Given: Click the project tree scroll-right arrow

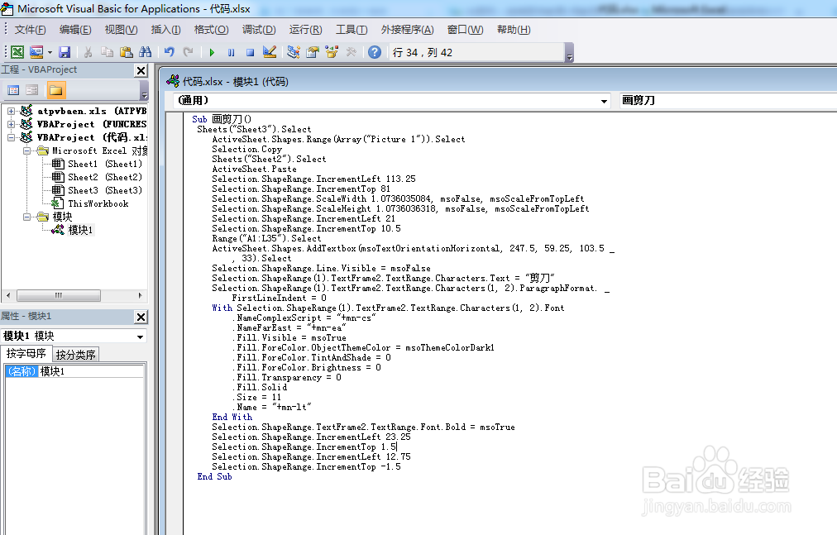Looking at the screenshot, I should tap(140, 295).
